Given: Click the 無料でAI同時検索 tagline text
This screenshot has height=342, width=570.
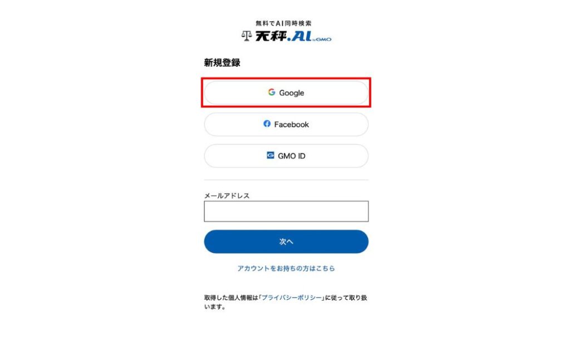Looking at the screenshot, I should (x=283, y=23).
